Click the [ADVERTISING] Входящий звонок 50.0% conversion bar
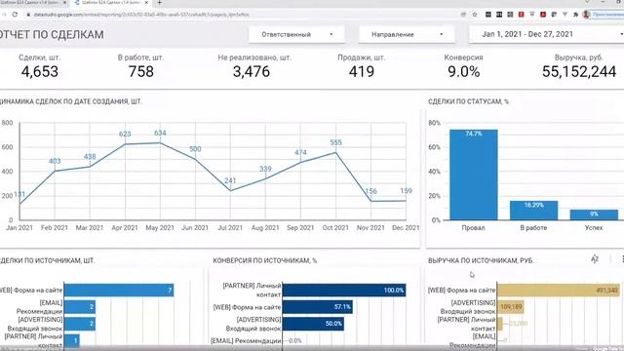624x351 pixels. coord(313,324)
